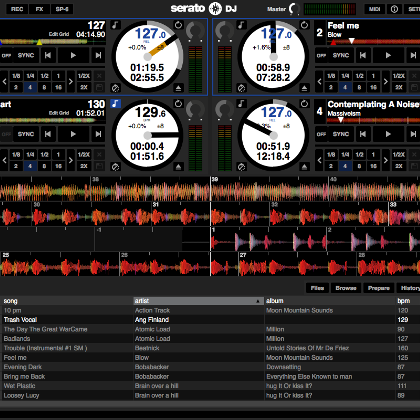Click deck 2 track overview waveform
This screenshot has width=420, height=420.
click(x=373, y=41)
